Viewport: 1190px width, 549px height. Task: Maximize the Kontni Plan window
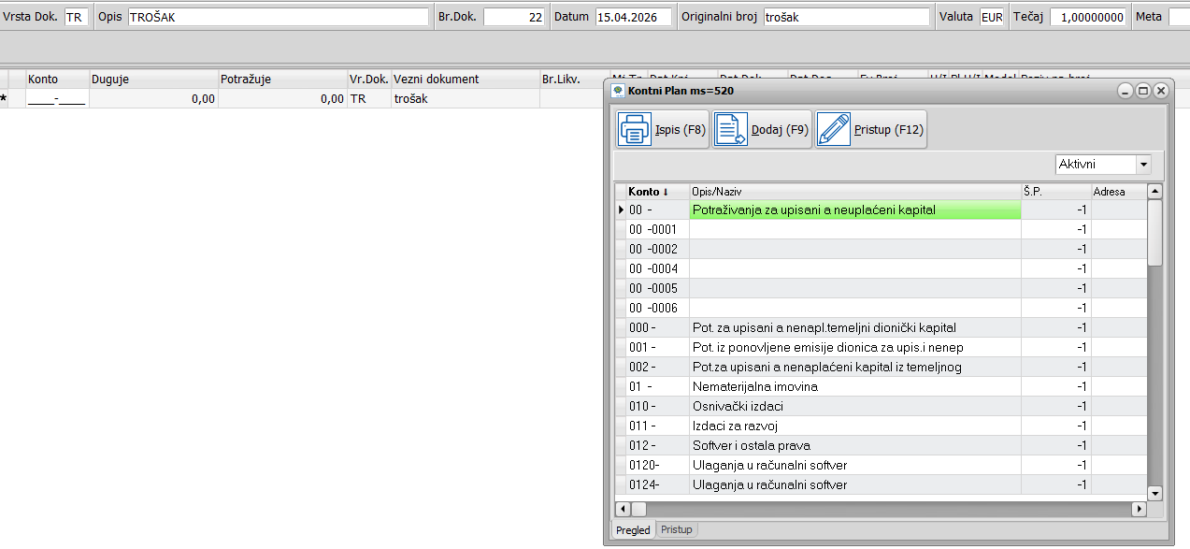pos(1142,91)
